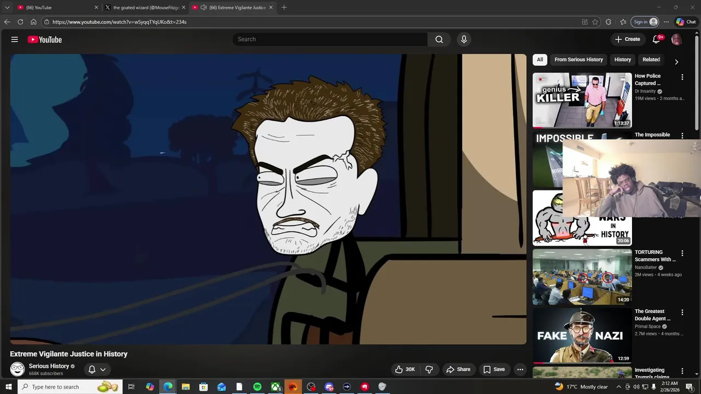Open Windows notification center
The height and width of the screenshot is (394, 701).
tap(689, 387)
